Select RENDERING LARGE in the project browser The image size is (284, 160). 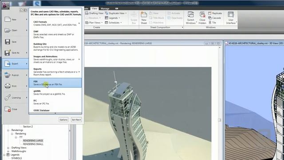33,140
